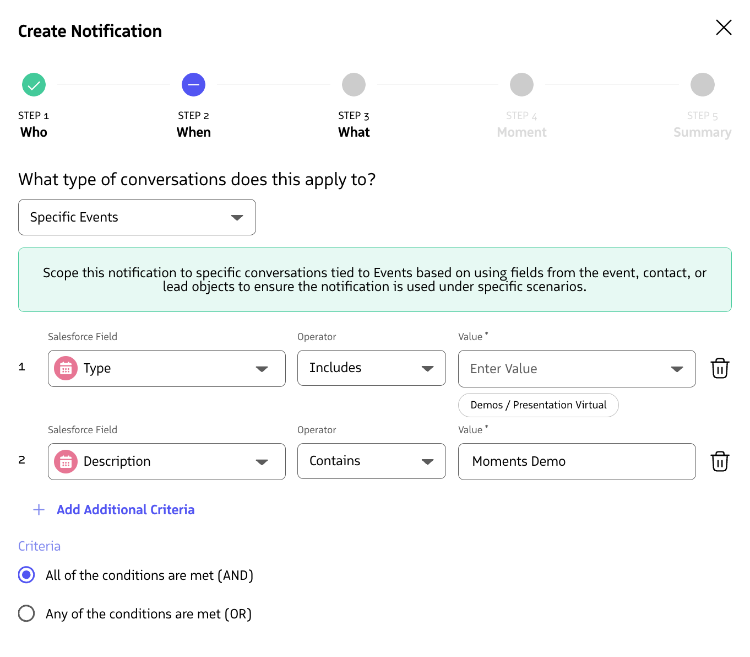Click the Moments Demo value input field

coord(577,461)
